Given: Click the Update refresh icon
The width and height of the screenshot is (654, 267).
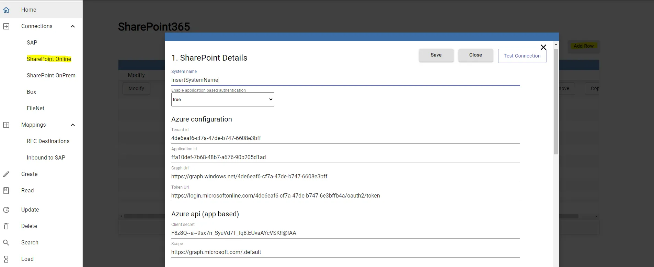Looking at the screenshot, I should [x=6, y=210].
